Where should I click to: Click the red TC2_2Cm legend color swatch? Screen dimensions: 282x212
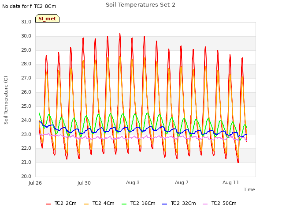(x=48, y=204)
